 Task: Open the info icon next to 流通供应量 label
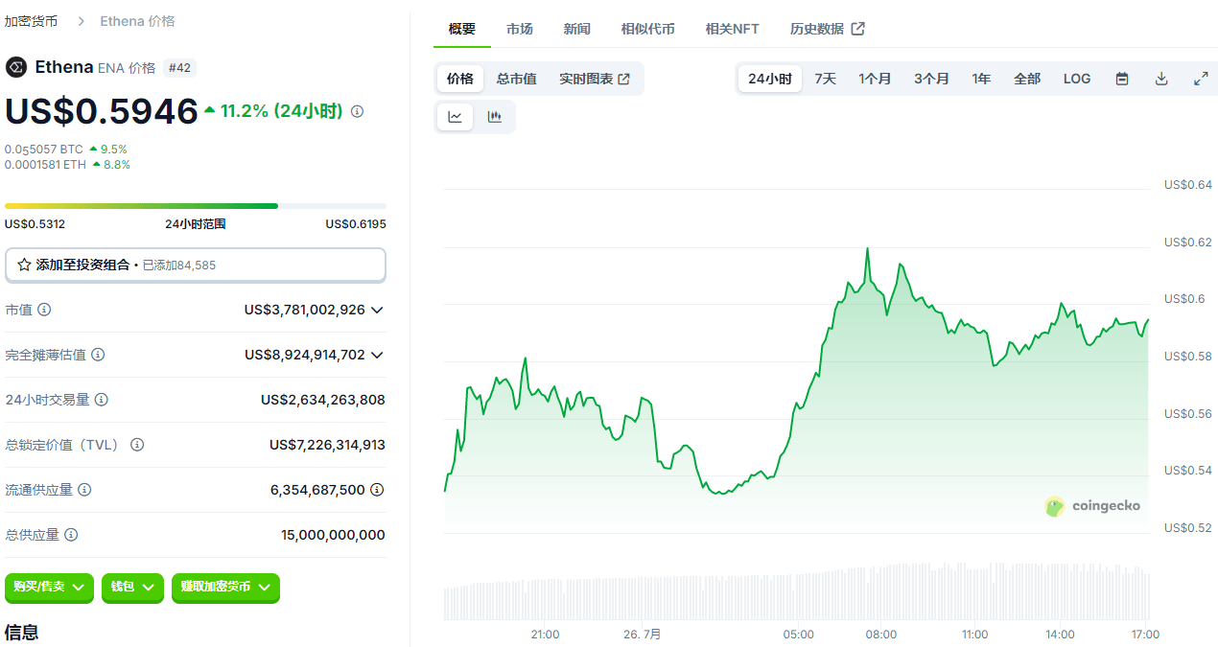[84, 490]
